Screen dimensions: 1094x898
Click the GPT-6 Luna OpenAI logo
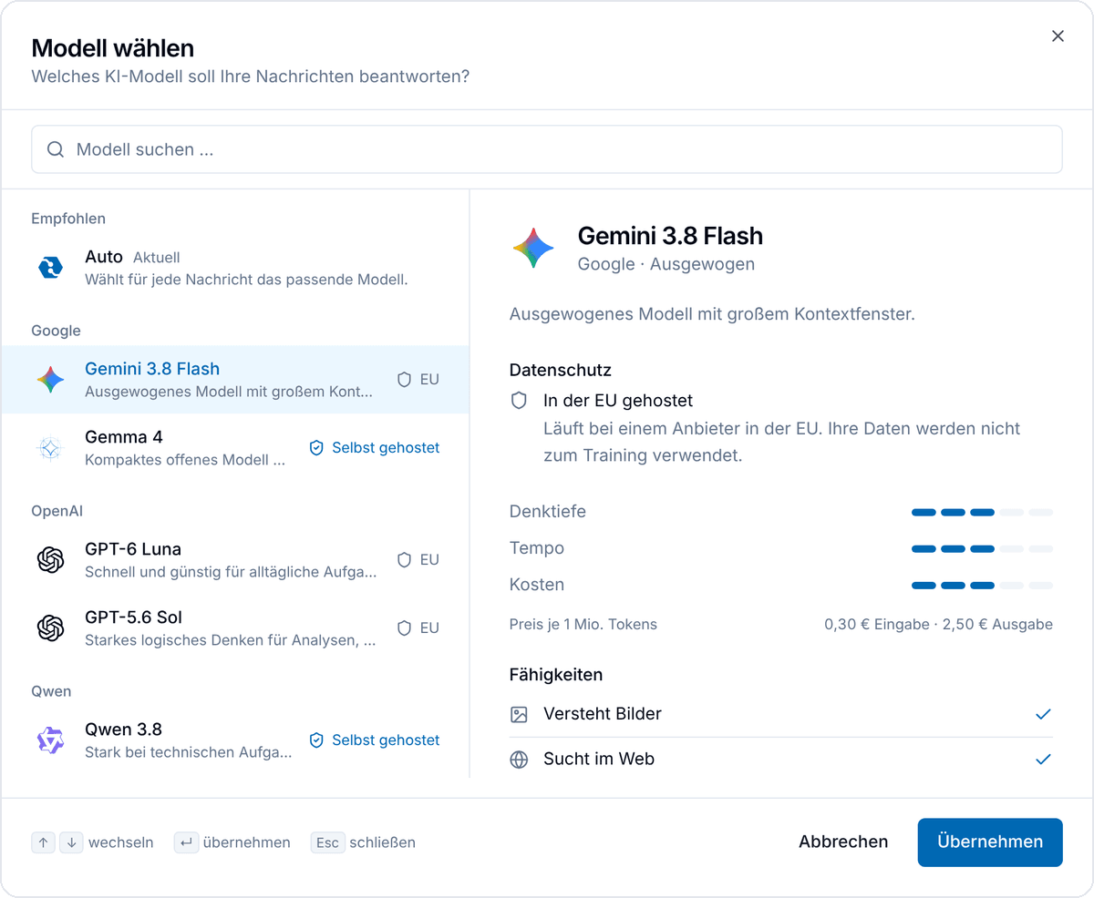click(x=50, y=560)
